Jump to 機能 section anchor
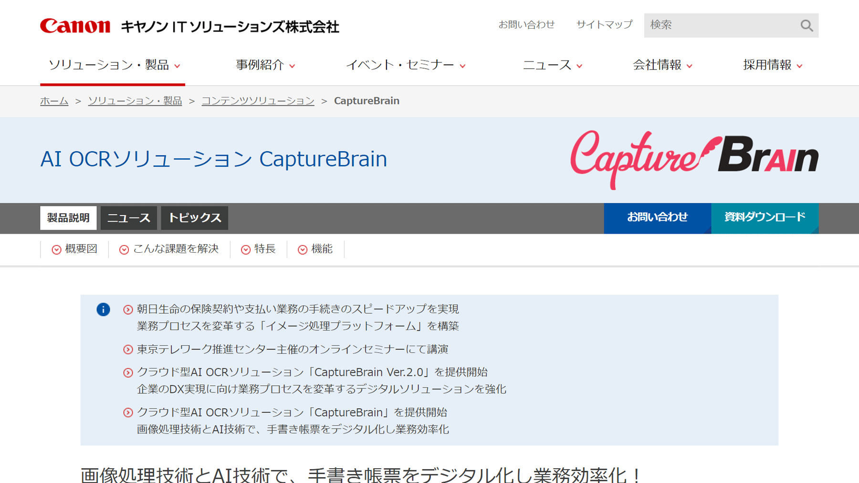Screen dimensions: 859x483 coord(322,249)
